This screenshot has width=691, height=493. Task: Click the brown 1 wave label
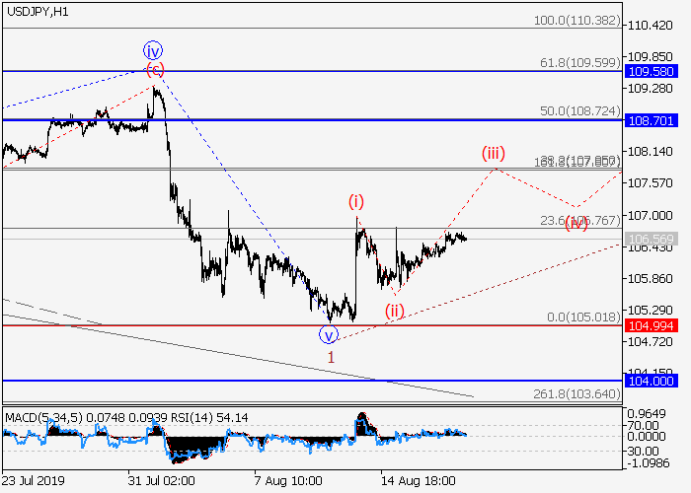pos(331,356)
